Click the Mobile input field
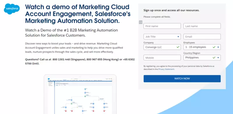 tap(162, 58)
